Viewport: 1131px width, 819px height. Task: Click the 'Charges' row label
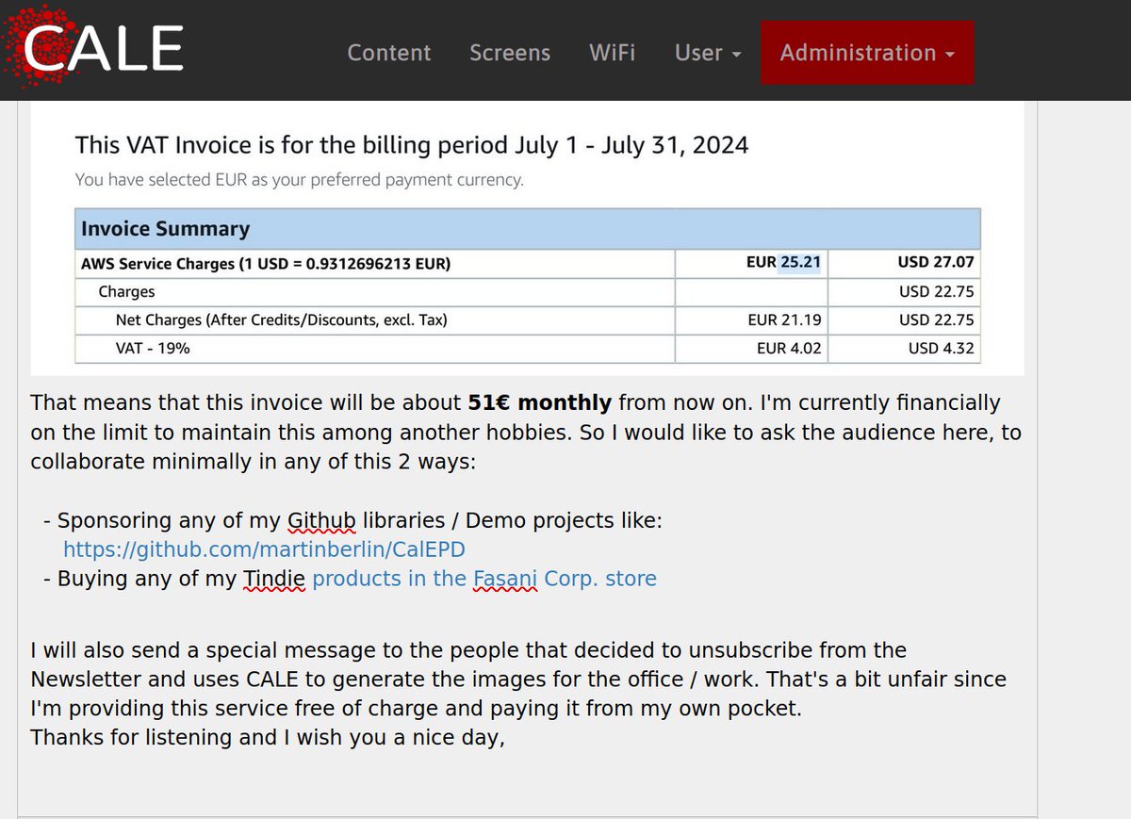[126, 292]
